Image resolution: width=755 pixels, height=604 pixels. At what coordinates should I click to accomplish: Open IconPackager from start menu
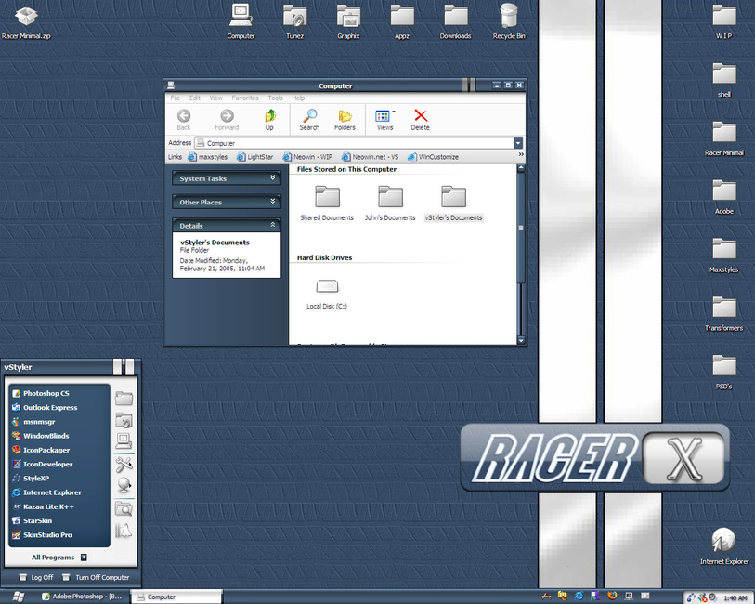point(46,450)
